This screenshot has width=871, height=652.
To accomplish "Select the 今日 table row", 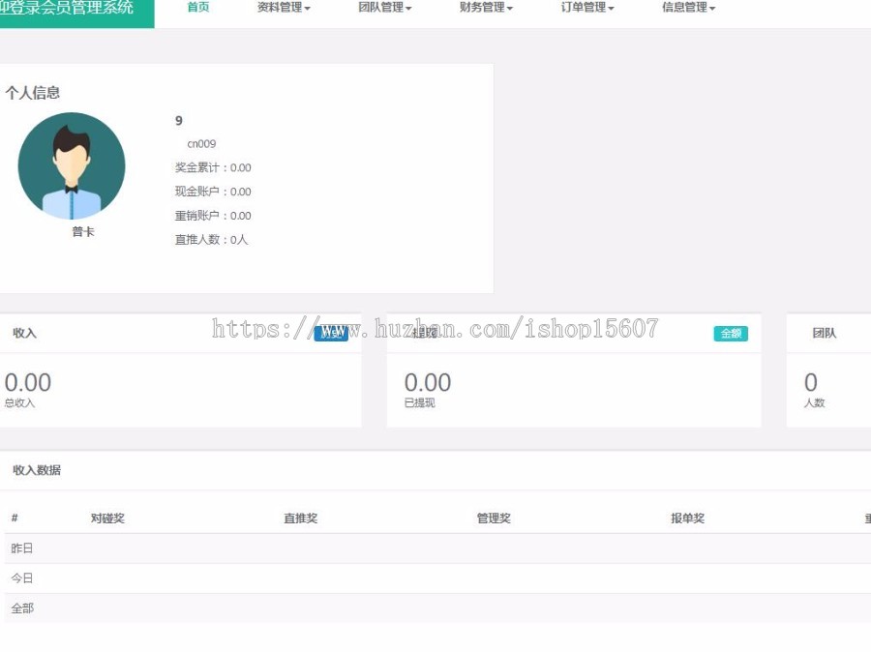I will [x=437, y=578].
